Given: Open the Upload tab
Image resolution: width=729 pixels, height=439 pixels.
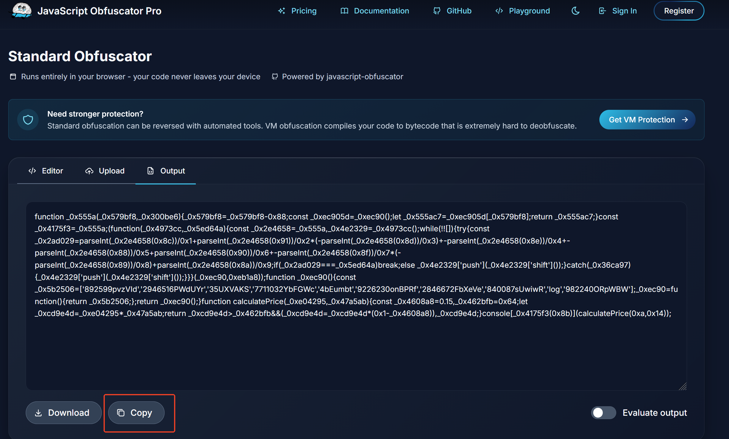Looking at the screenshot, I should pyautogui.click(x=105, y=171).
